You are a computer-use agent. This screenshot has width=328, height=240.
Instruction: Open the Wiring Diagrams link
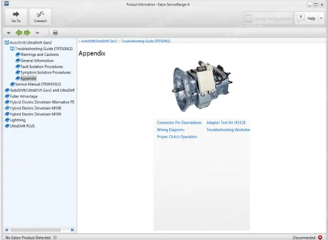click(x=170, y=129)
